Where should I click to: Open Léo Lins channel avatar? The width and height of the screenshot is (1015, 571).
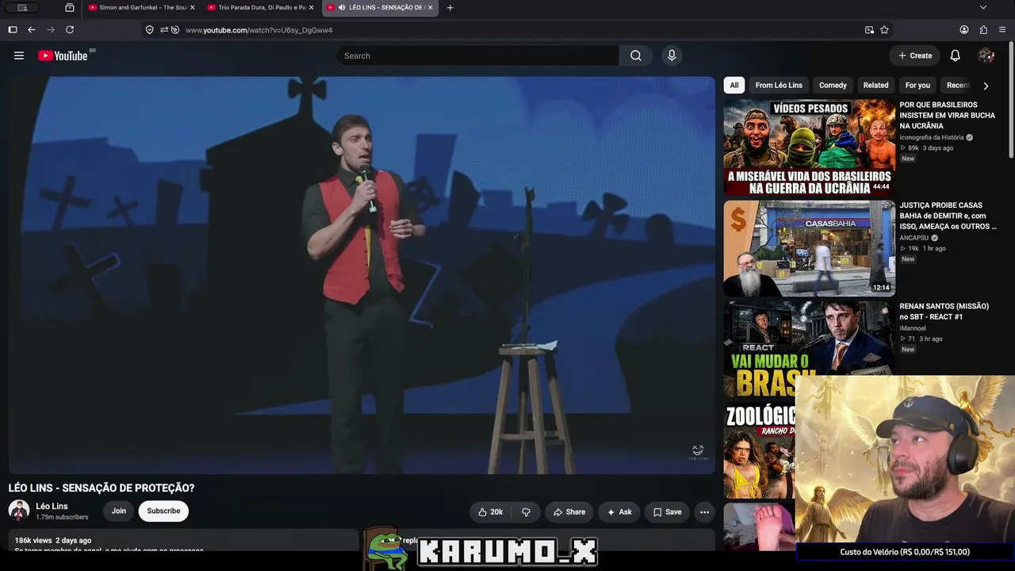19,511
